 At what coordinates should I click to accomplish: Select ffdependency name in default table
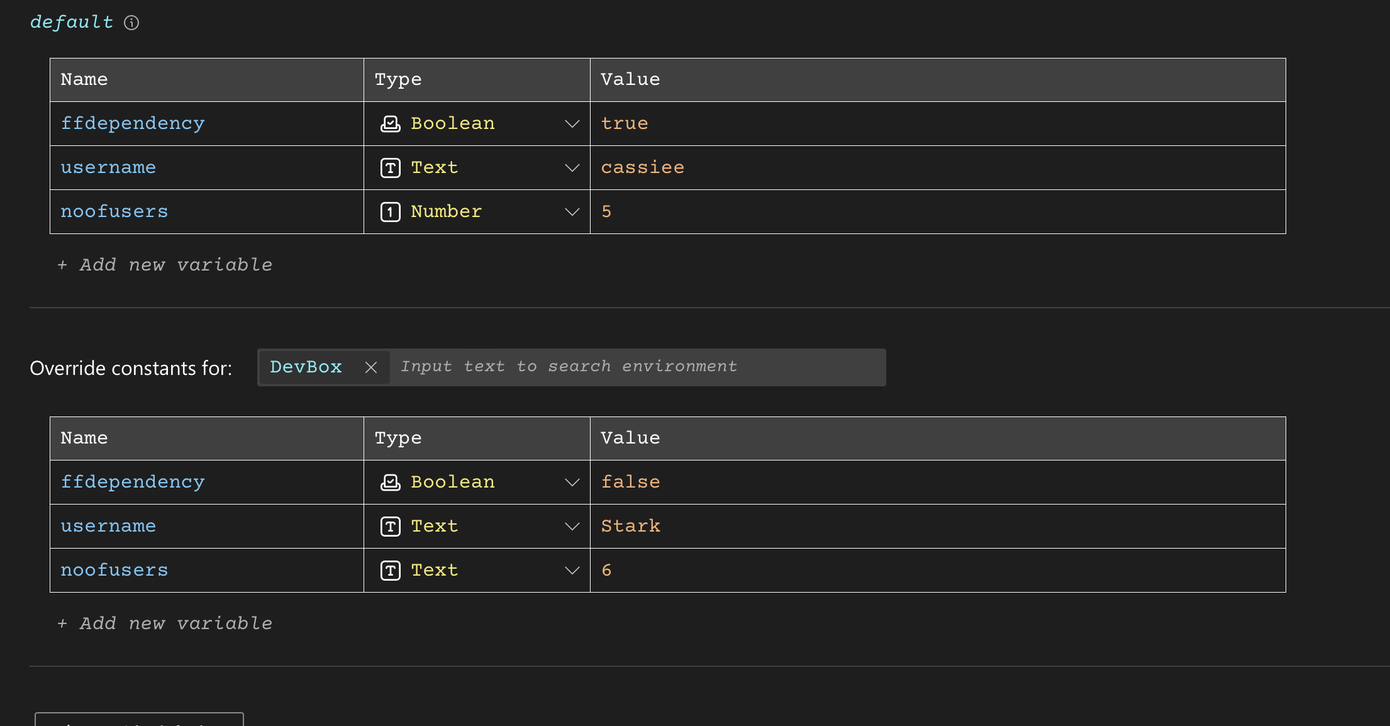click(133, 124)
